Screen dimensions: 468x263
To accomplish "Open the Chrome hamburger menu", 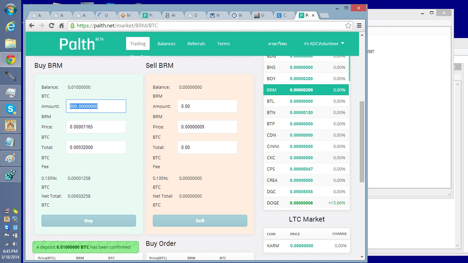I will click(x=359, y=25).
